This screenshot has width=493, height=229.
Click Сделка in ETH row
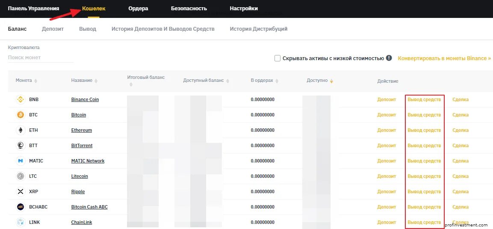pos(461,130)
